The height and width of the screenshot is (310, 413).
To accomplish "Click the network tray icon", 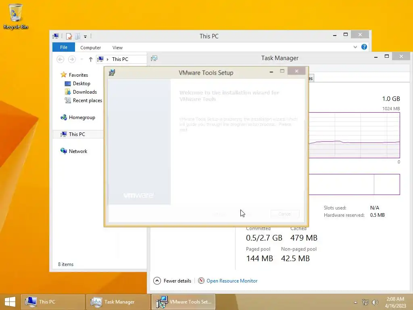I will (x=365, y=302).
